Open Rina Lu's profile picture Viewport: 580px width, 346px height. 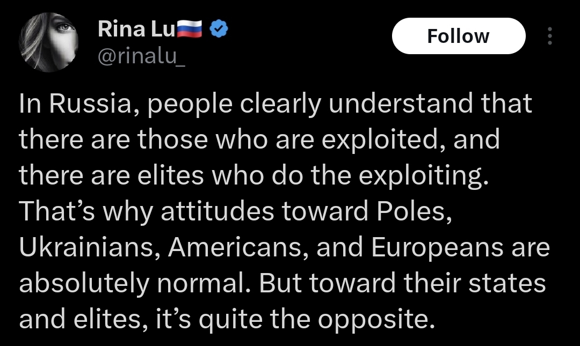(x=48, y=42)
